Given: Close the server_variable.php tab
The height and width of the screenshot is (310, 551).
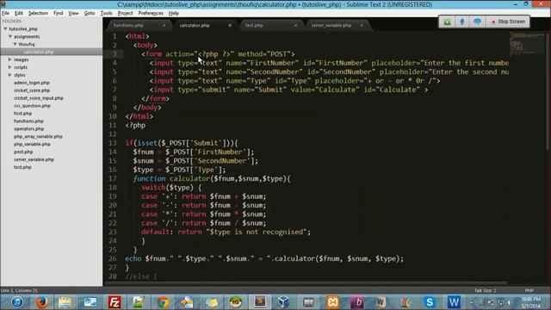Looking at the screenshot, I should pos(362,25).
